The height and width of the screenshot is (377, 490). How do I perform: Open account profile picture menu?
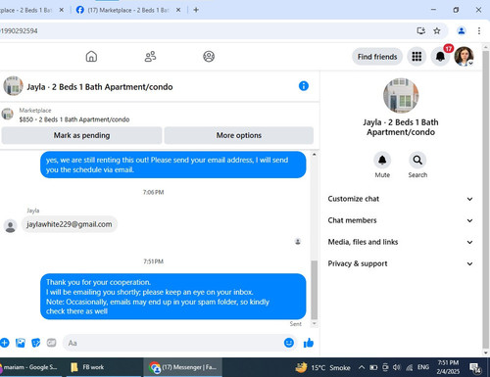(464, 56)
